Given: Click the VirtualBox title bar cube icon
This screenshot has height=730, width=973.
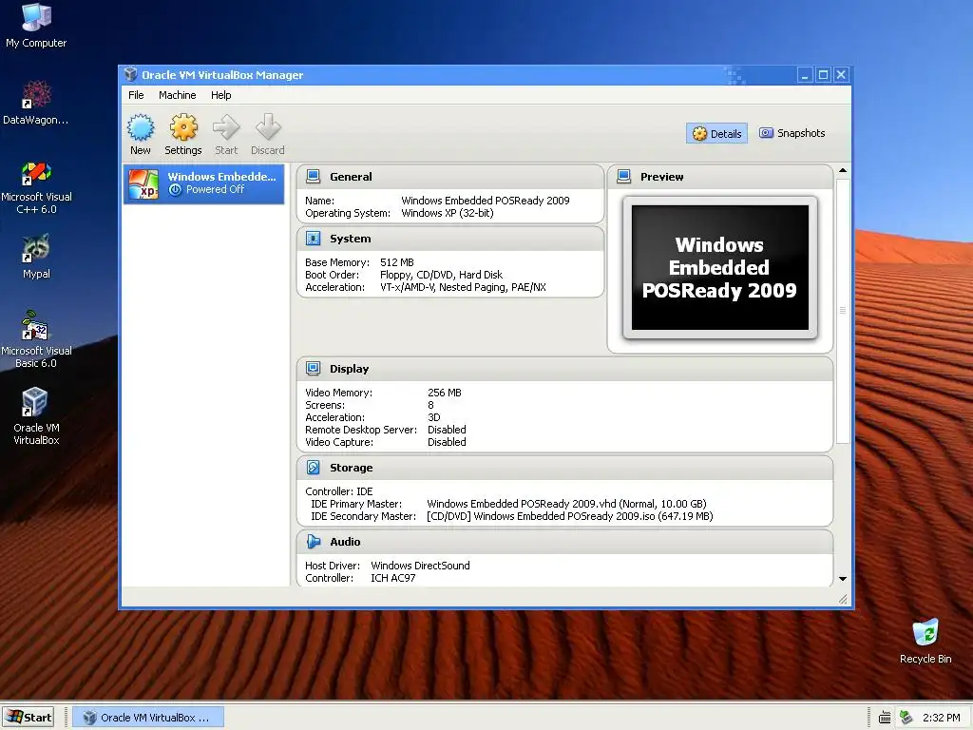Looking at the screenshot, I should point(130,74).
